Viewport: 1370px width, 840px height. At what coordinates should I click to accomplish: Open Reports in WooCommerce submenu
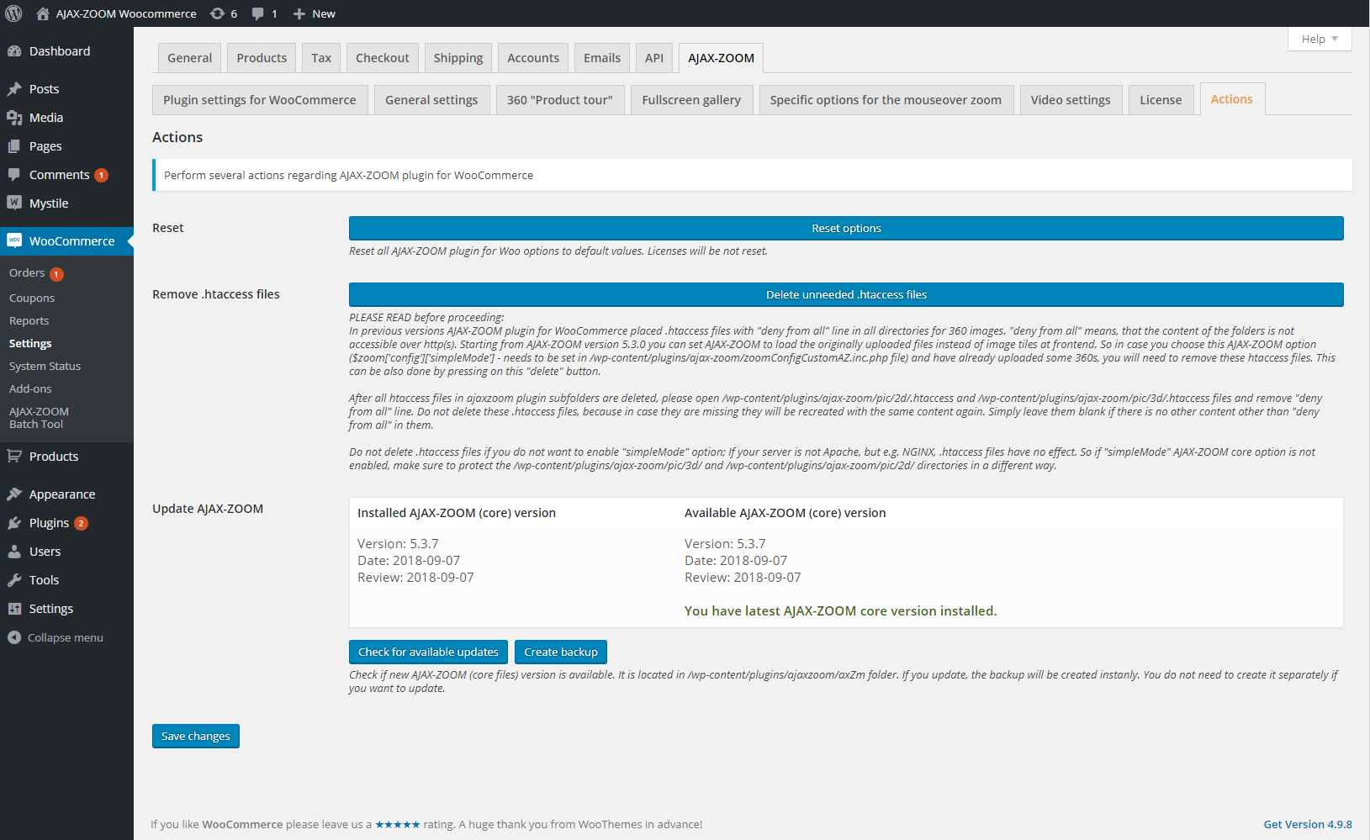click(29, 321)
